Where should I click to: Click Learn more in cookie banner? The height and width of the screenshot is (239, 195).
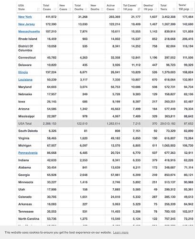(x=121, y=232)
